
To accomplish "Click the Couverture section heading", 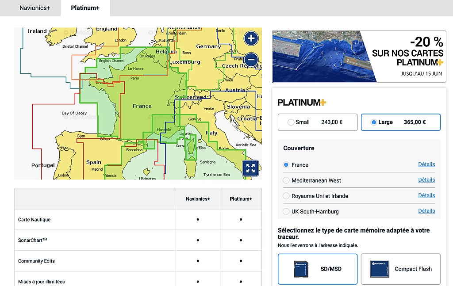I will click(299, 148).
